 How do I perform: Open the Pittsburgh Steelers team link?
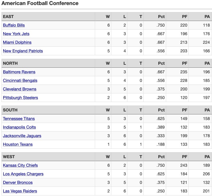tap(20, 98)
